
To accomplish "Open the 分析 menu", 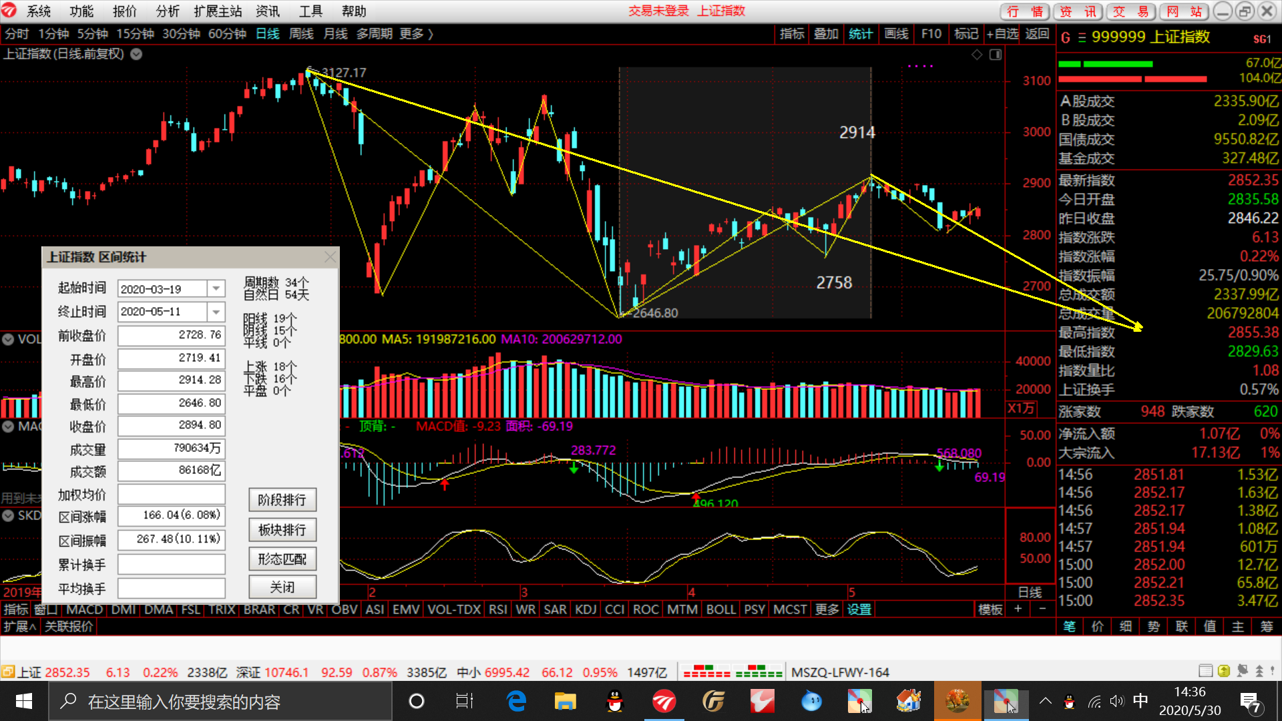I will [x=168, y=11].
